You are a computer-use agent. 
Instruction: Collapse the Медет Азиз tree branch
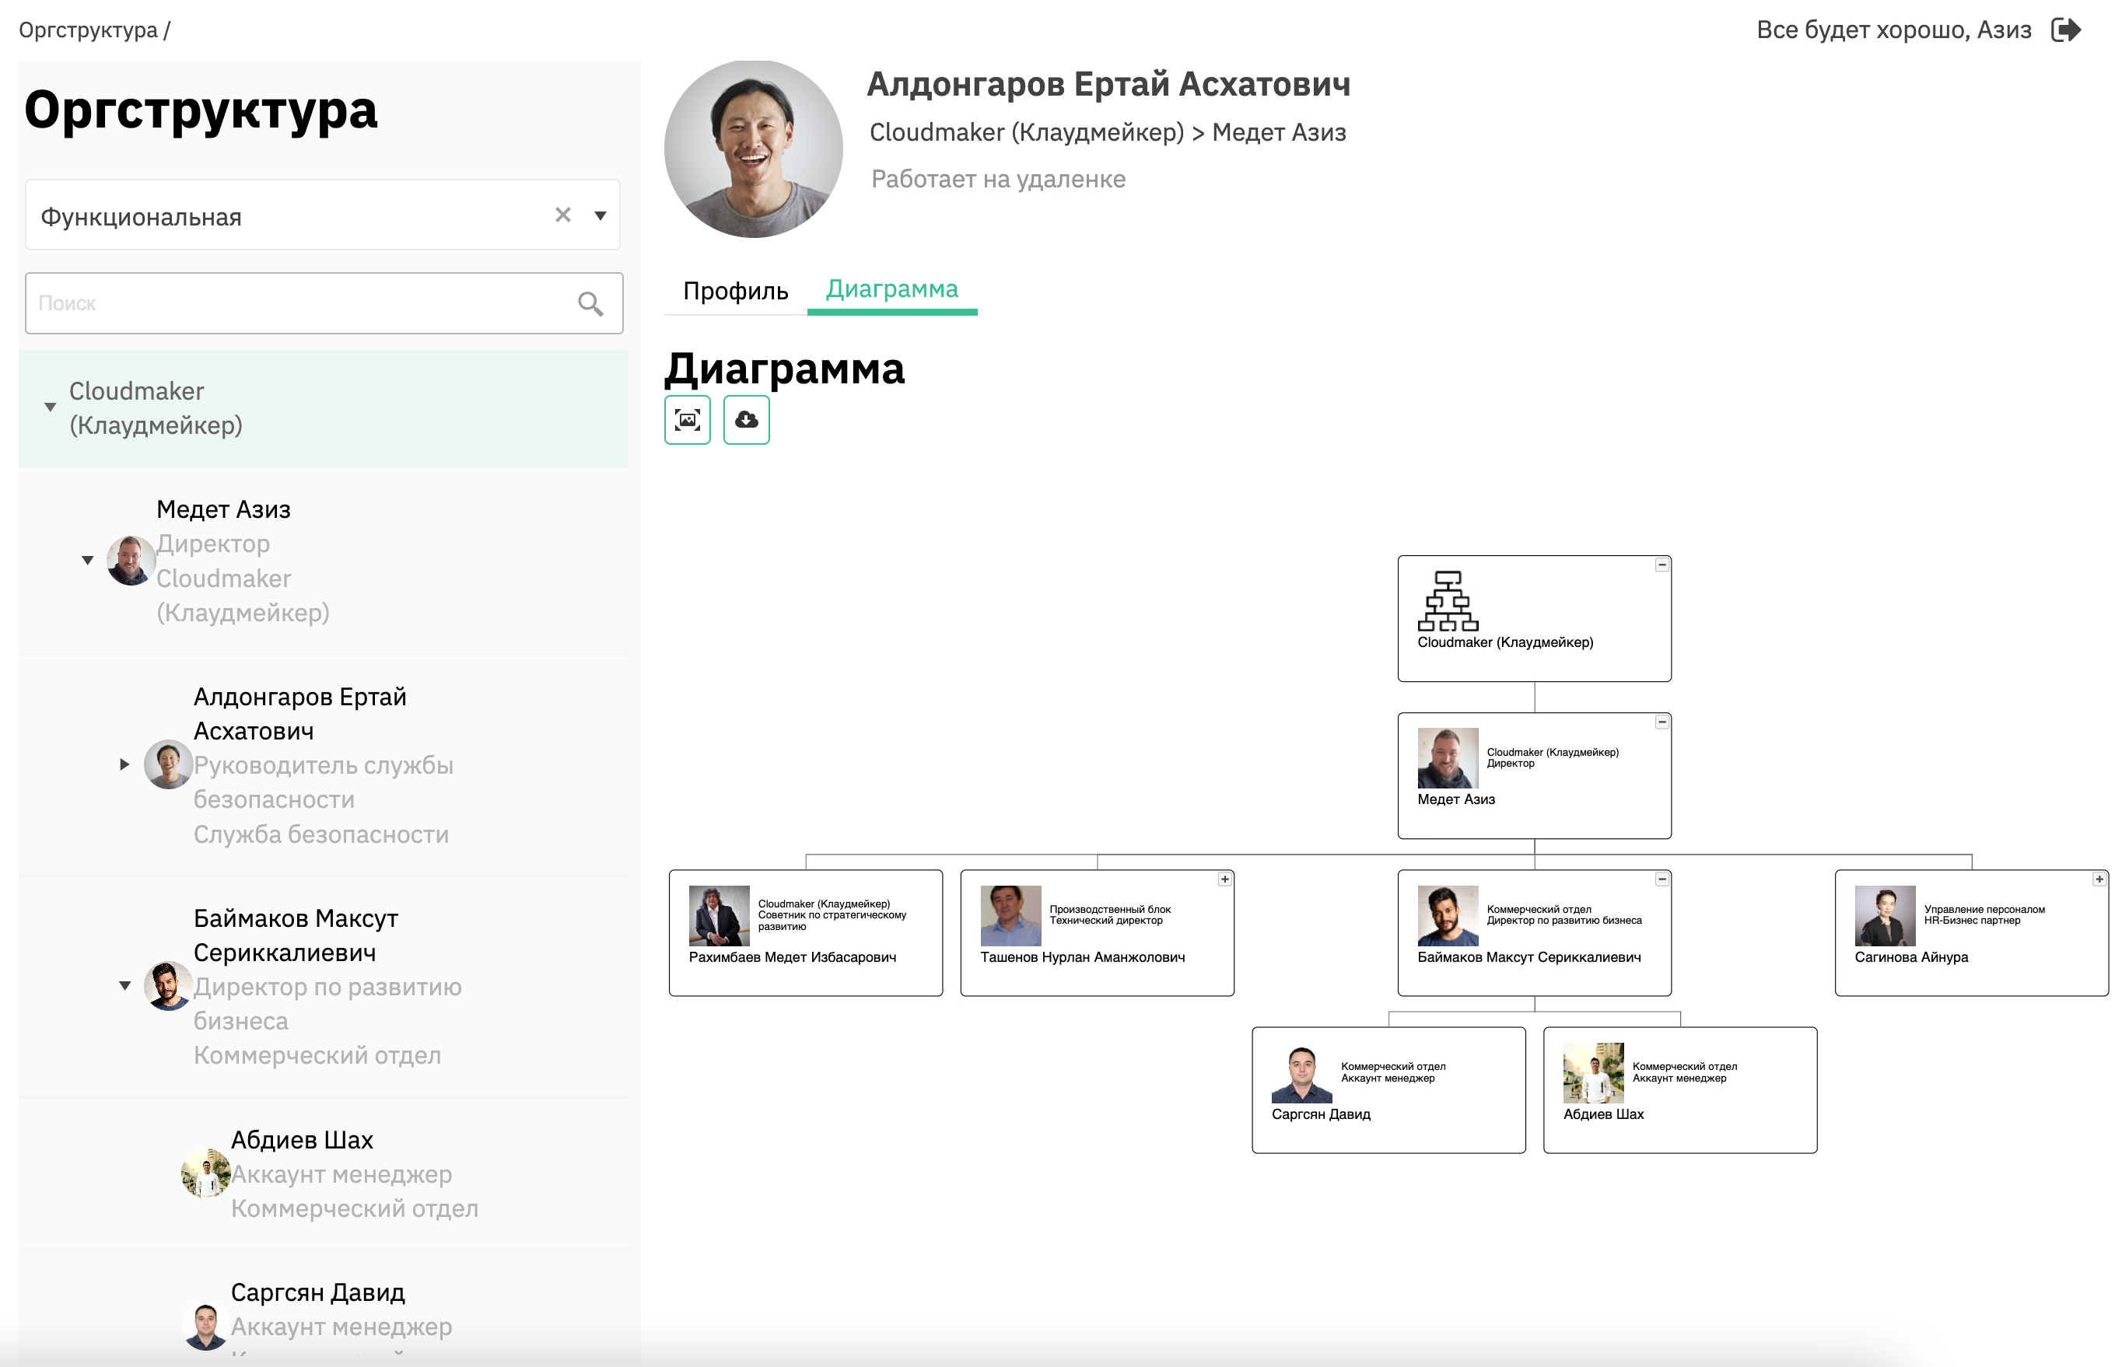coord(87,560)
